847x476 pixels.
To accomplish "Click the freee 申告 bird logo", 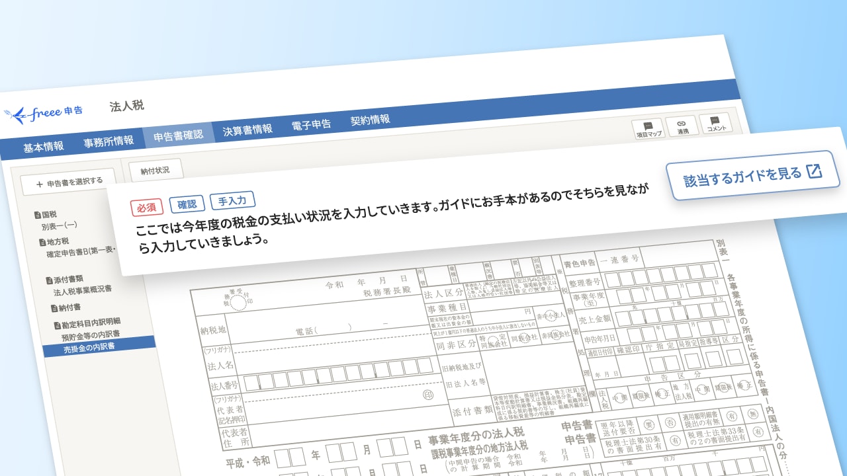I will [43, 113].
